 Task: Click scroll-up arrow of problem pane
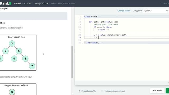[72, 8]
